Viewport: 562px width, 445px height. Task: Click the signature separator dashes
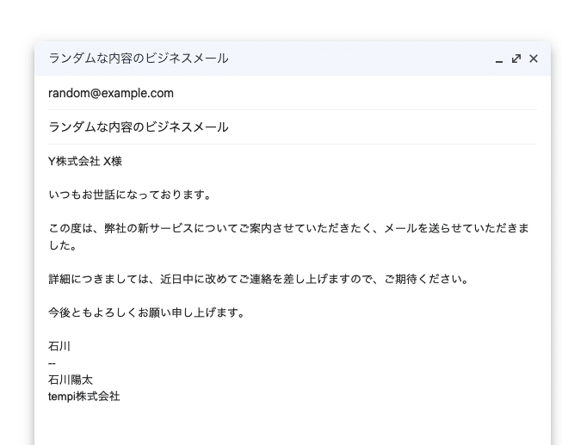(x=52, y=363)
